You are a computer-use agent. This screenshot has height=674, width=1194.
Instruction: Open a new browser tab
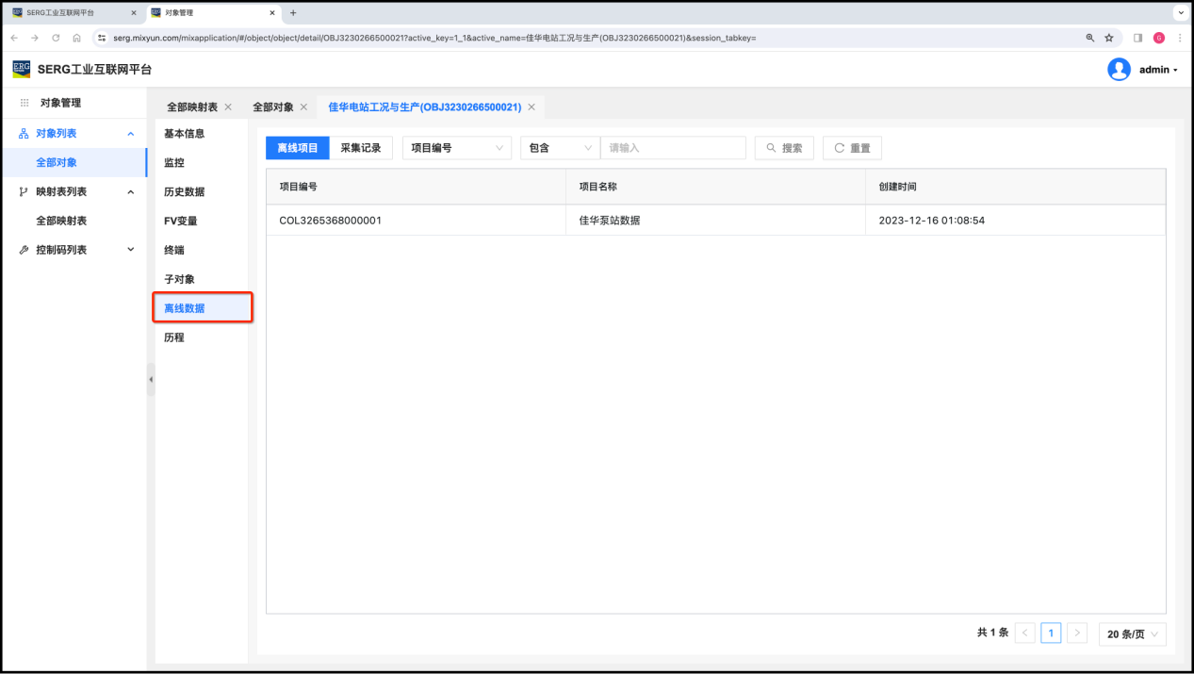[293, 13]
